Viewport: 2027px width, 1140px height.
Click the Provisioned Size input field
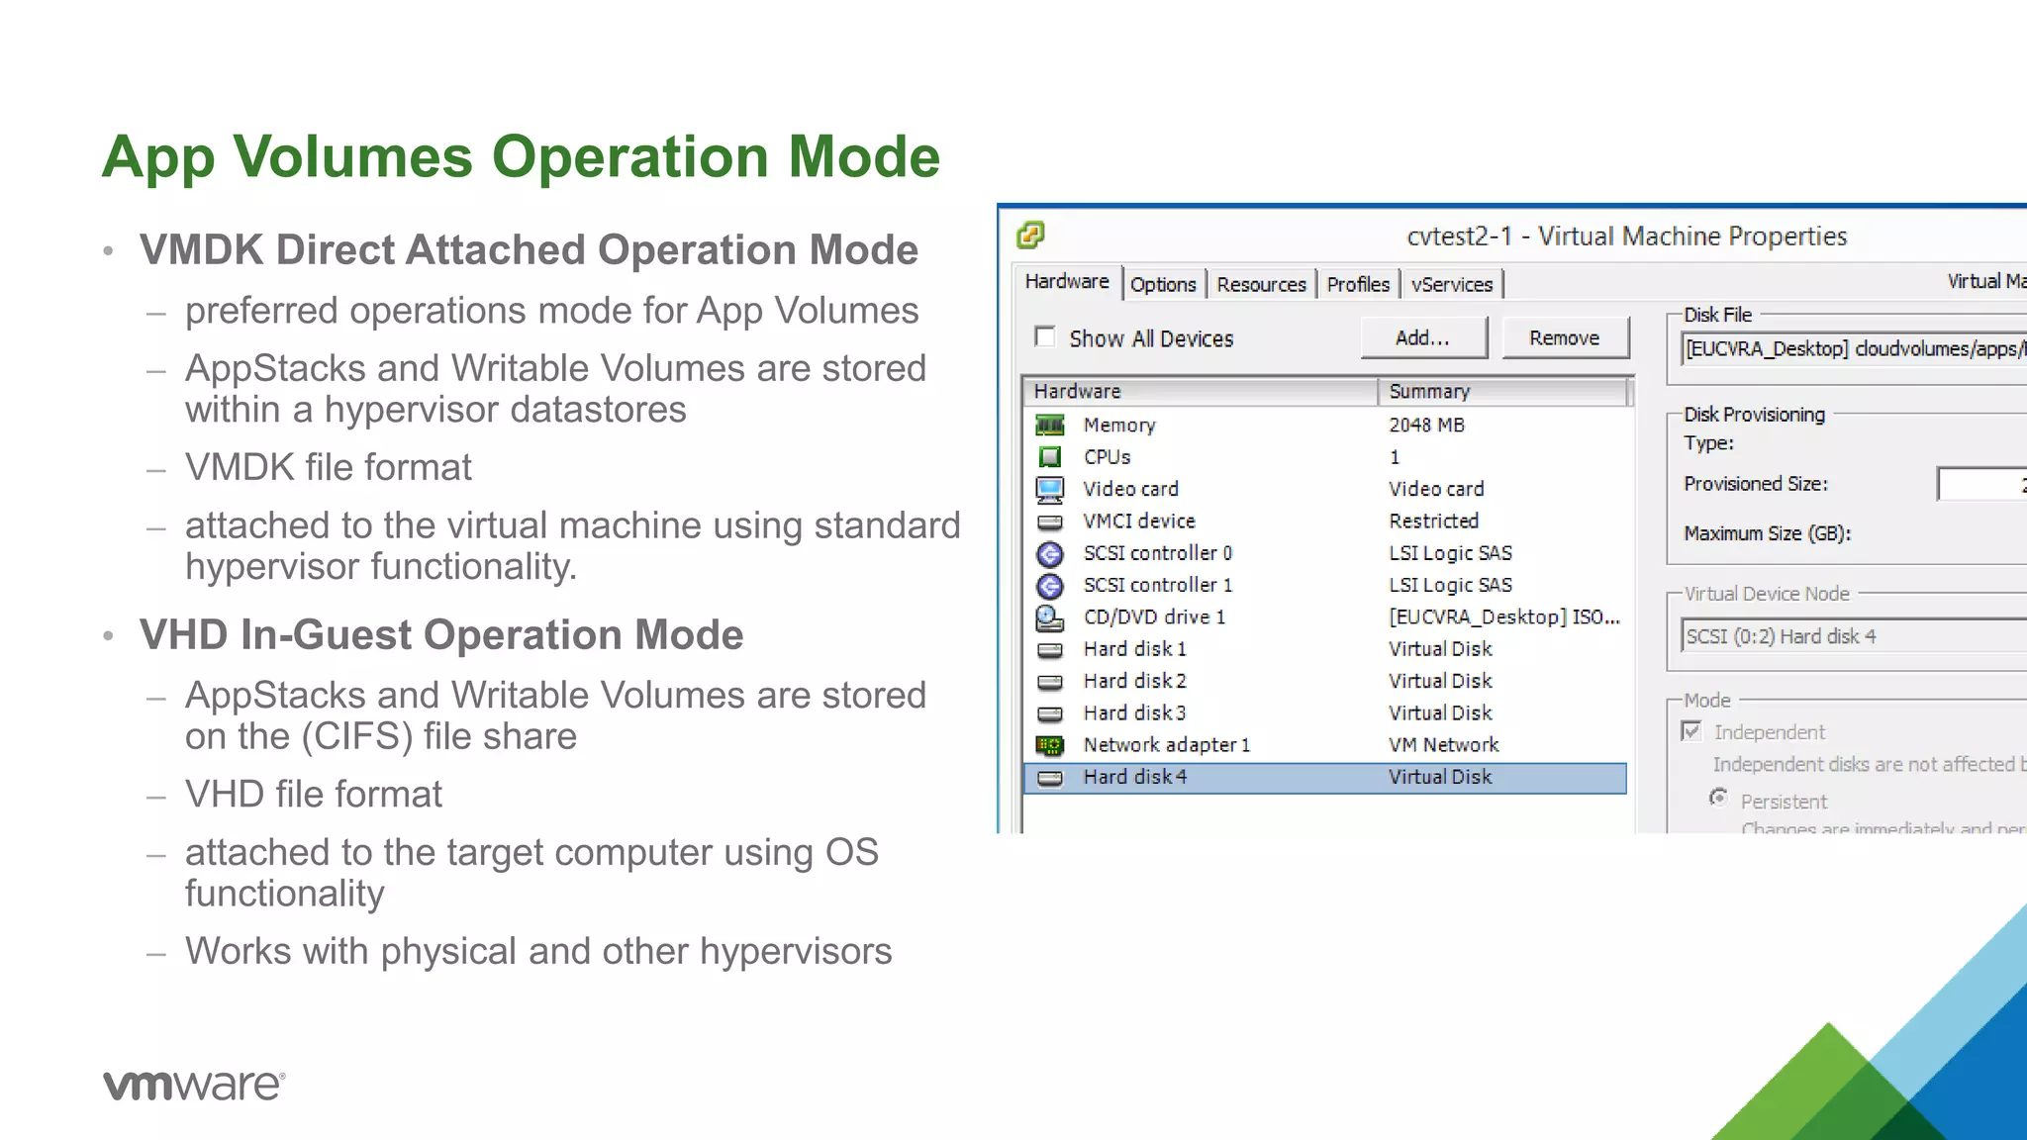[x=1981, y=484]
